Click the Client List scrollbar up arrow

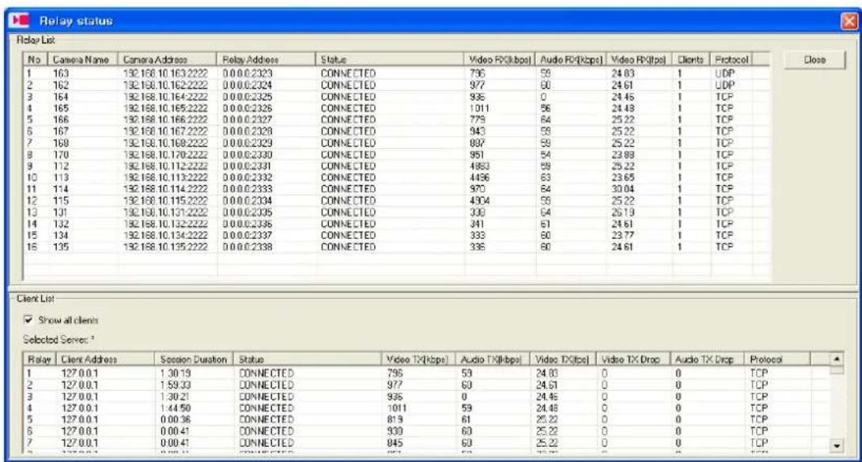point(836,359)
